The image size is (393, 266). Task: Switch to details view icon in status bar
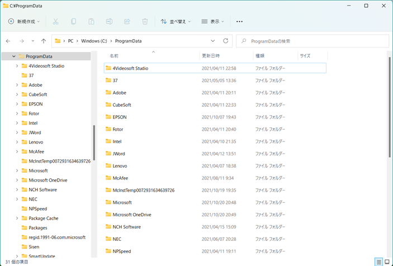(378, 262)
